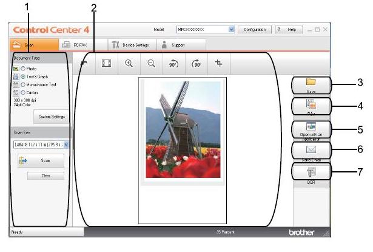
Task: Click the Configuration button
Action: (x=254, y=29)
